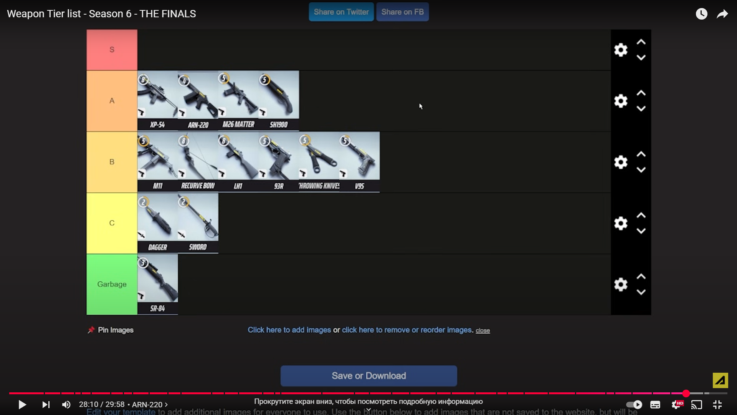This screenshot has width=737, height=415.
Task: Select the green Garbage tier label
Action: point(112,284)
